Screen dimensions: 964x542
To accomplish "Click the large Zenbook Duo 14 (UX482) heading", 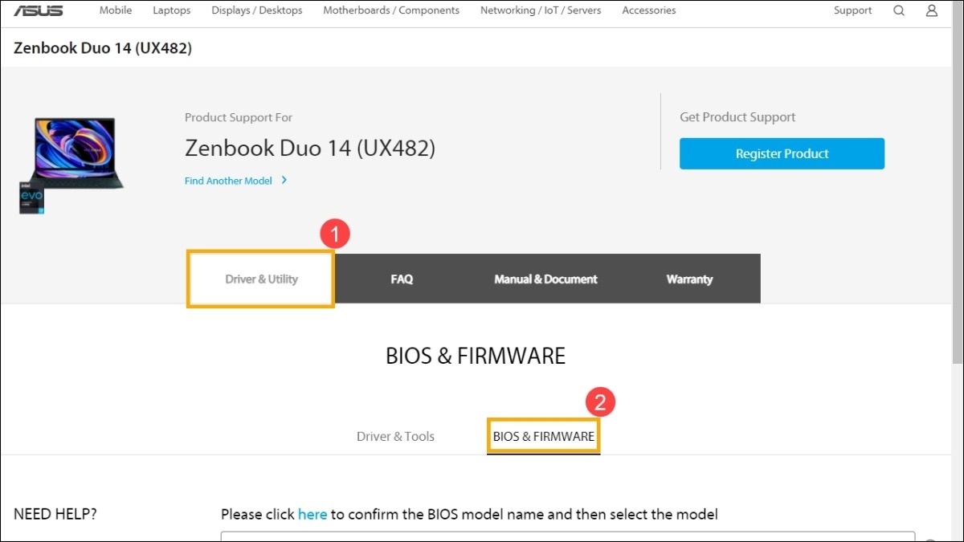I will click(310, 149).
